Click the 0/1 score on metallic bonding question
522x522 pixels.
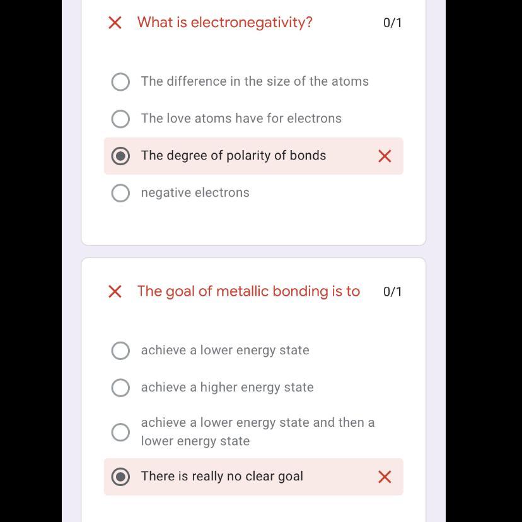[392, 291]
